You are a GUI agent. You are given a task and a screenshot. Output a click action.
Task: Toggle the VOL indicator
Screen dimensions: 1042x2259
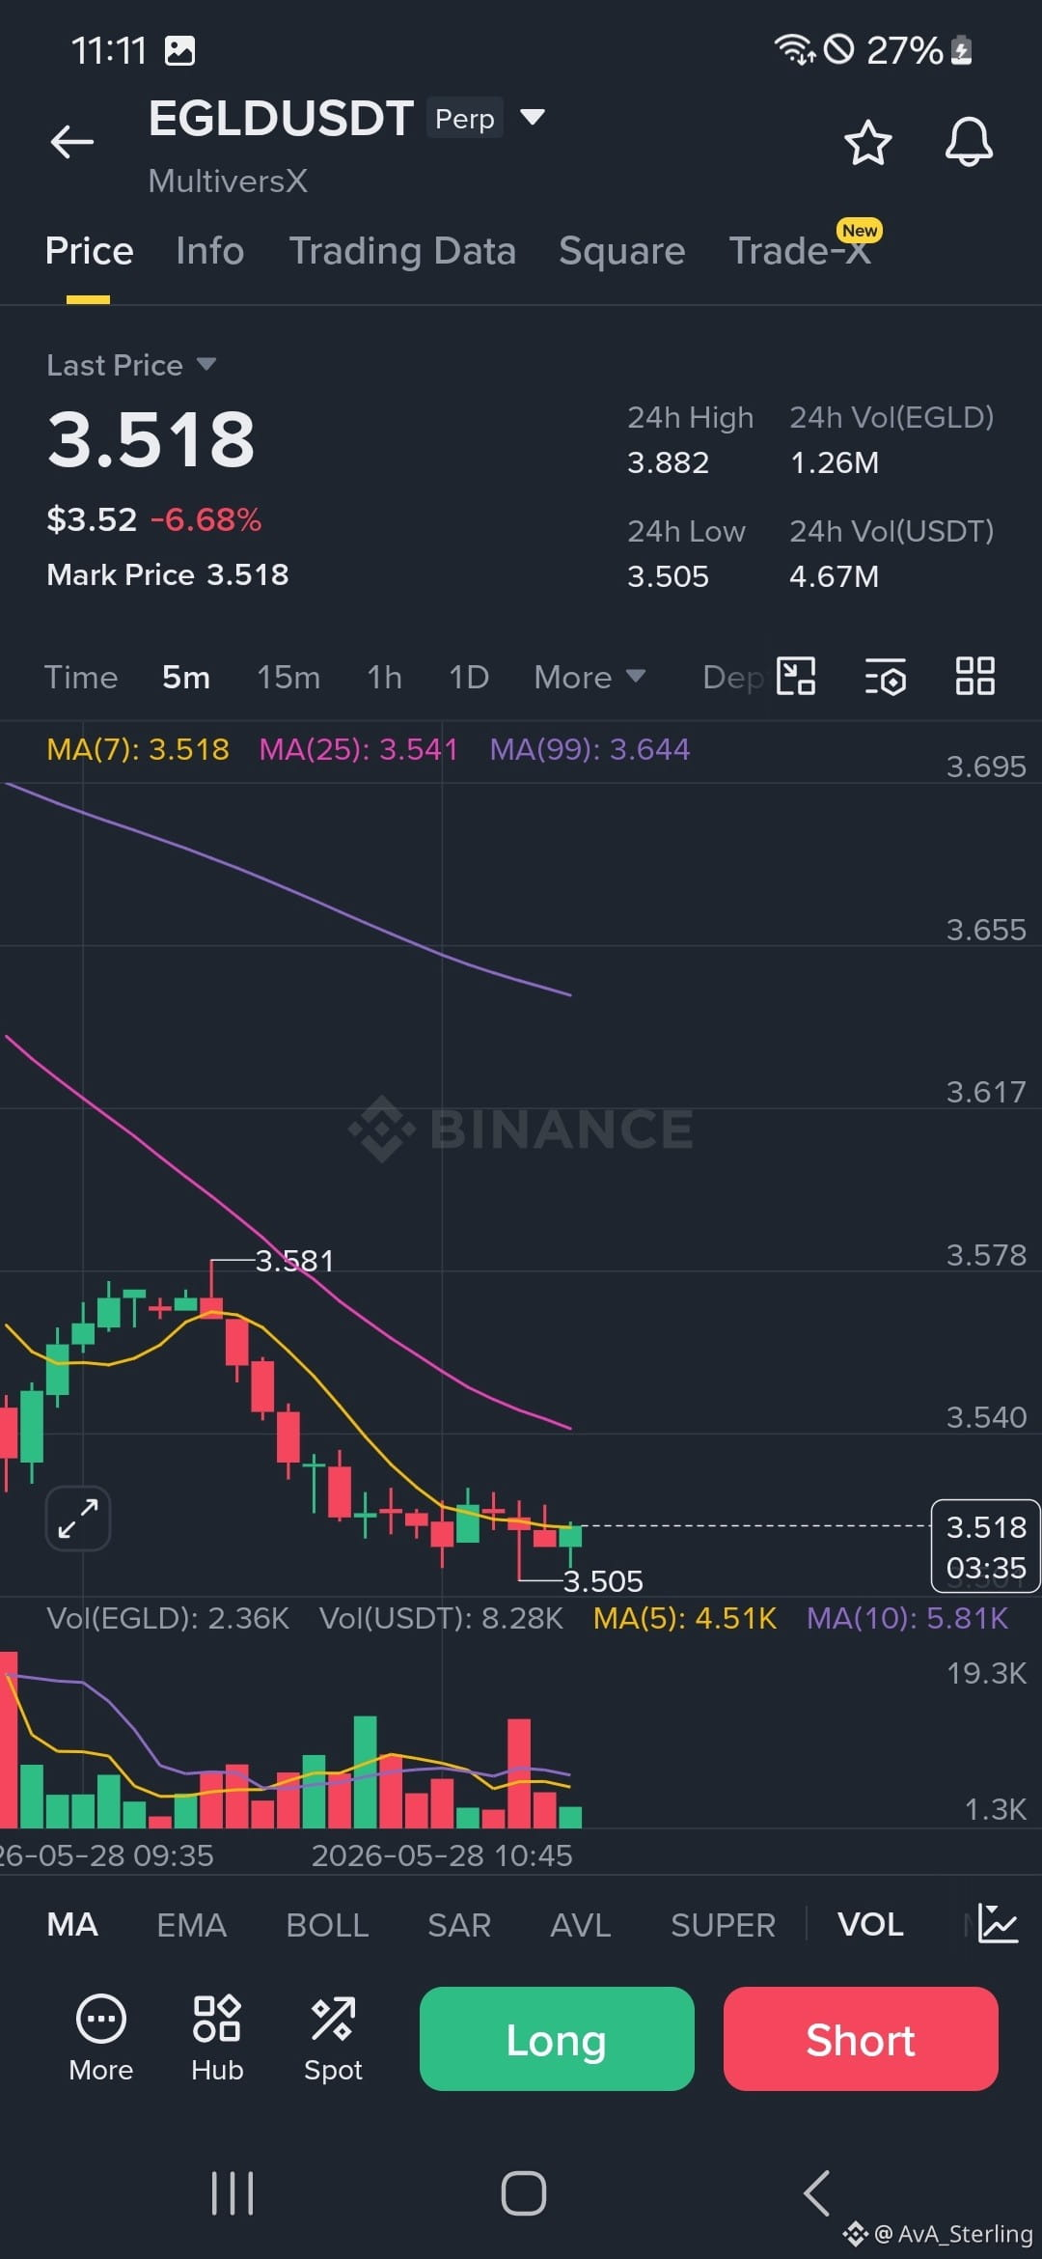[x=870, y=1925]
